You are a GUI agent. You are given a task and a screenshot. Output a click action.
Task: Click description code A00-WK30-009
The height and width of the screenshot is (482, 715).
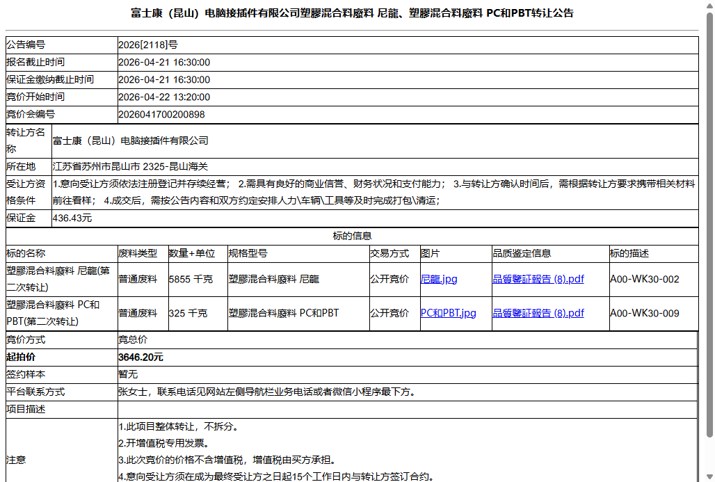pos(644,313)
